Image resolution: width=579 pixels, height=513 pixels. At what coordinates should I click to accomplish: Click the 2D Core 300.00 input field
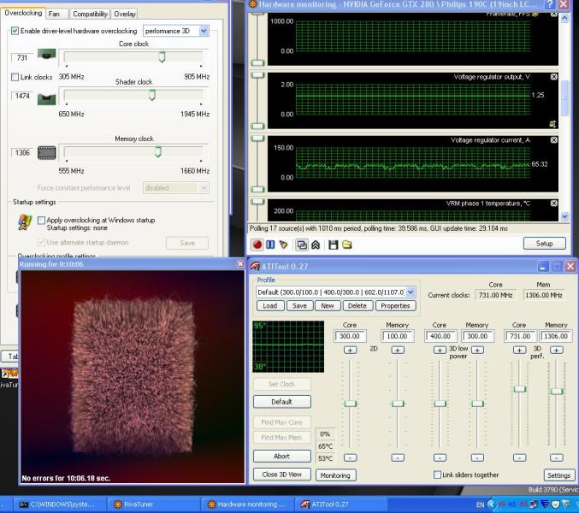350,336
